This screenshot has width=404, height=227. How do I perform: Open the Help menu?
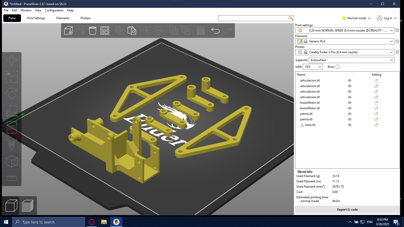70,10
